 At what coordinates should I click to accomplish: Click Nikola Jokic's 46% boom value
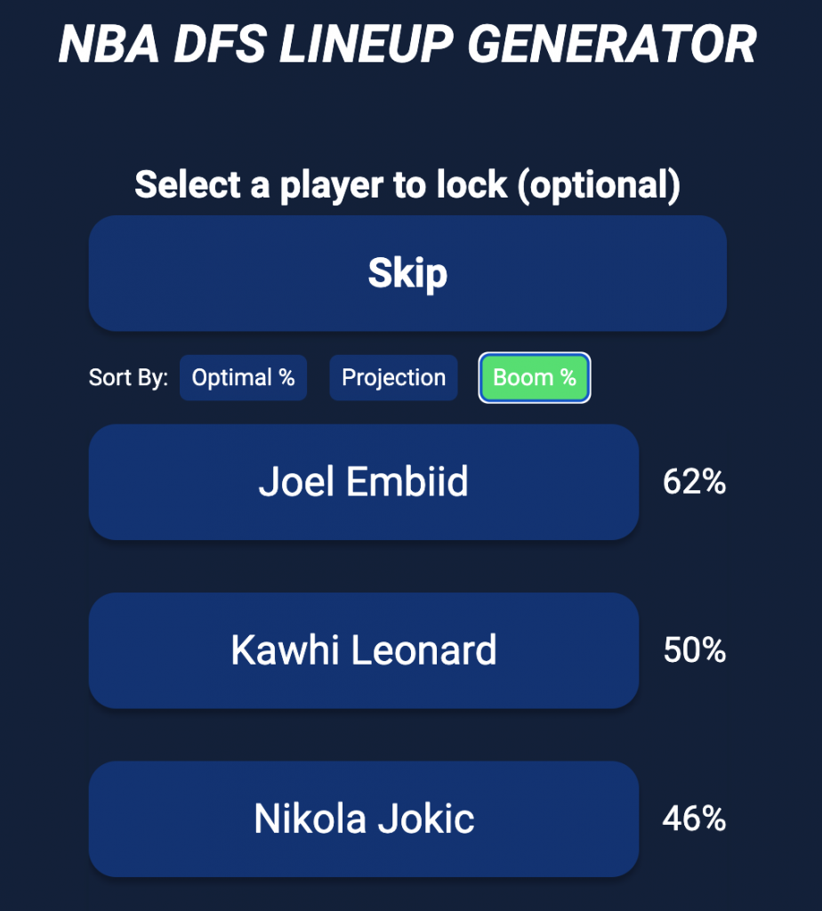(694, 818)
